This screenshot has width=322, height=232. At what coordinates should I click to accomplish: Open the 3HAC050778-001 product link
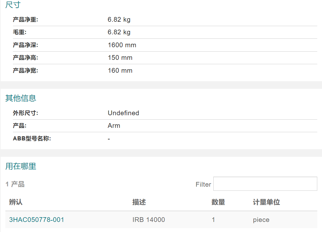coord(37,220)
